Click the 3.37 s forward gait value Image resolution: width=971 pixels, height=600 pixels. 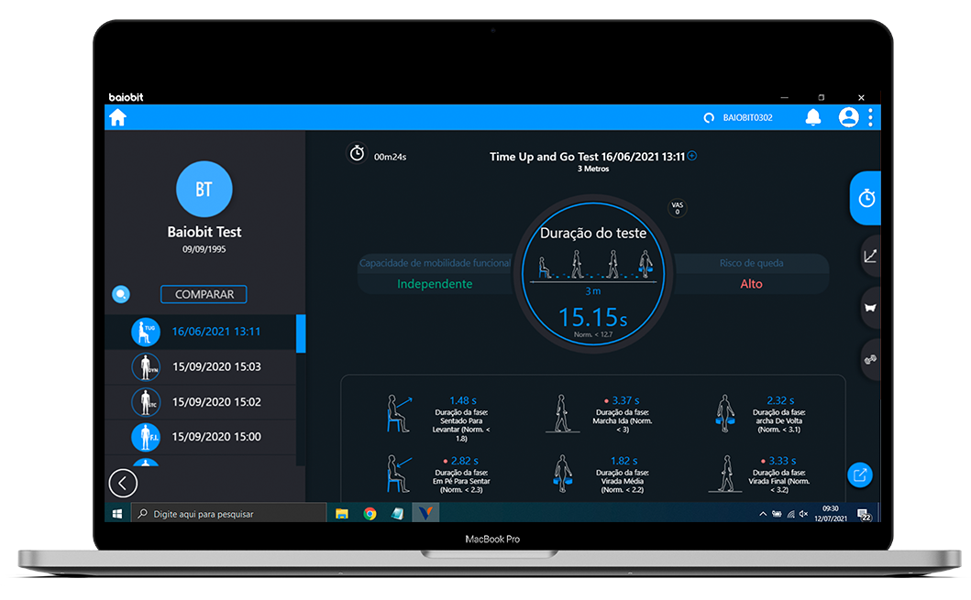pyautogui.click(x=625, y=401)
